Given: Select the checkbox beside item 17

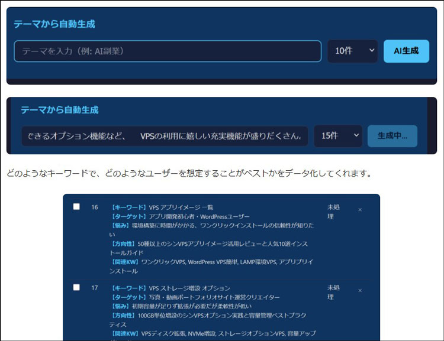Looking at the screenshot, I should point(76,287).
